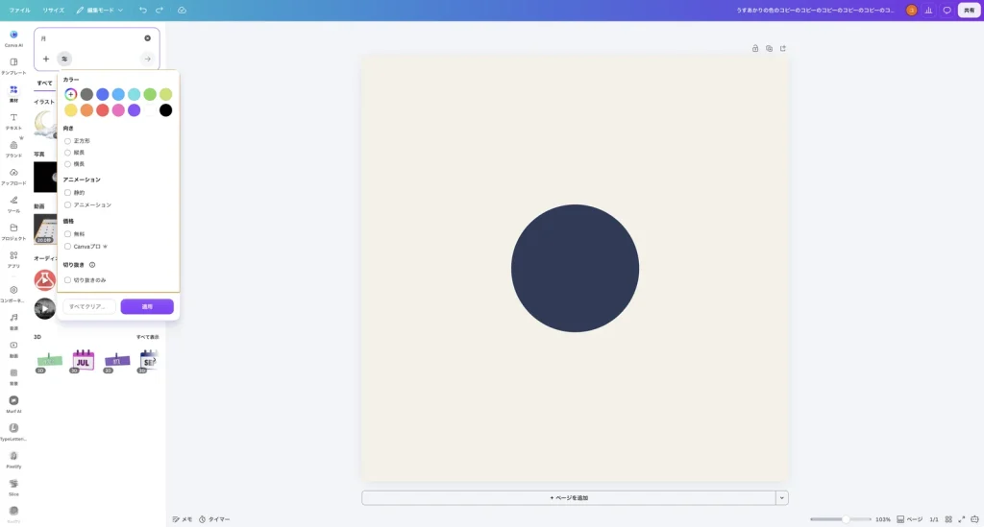Open the Pixelify app
This screenshot has height=527, width=984.
[13, 459]
